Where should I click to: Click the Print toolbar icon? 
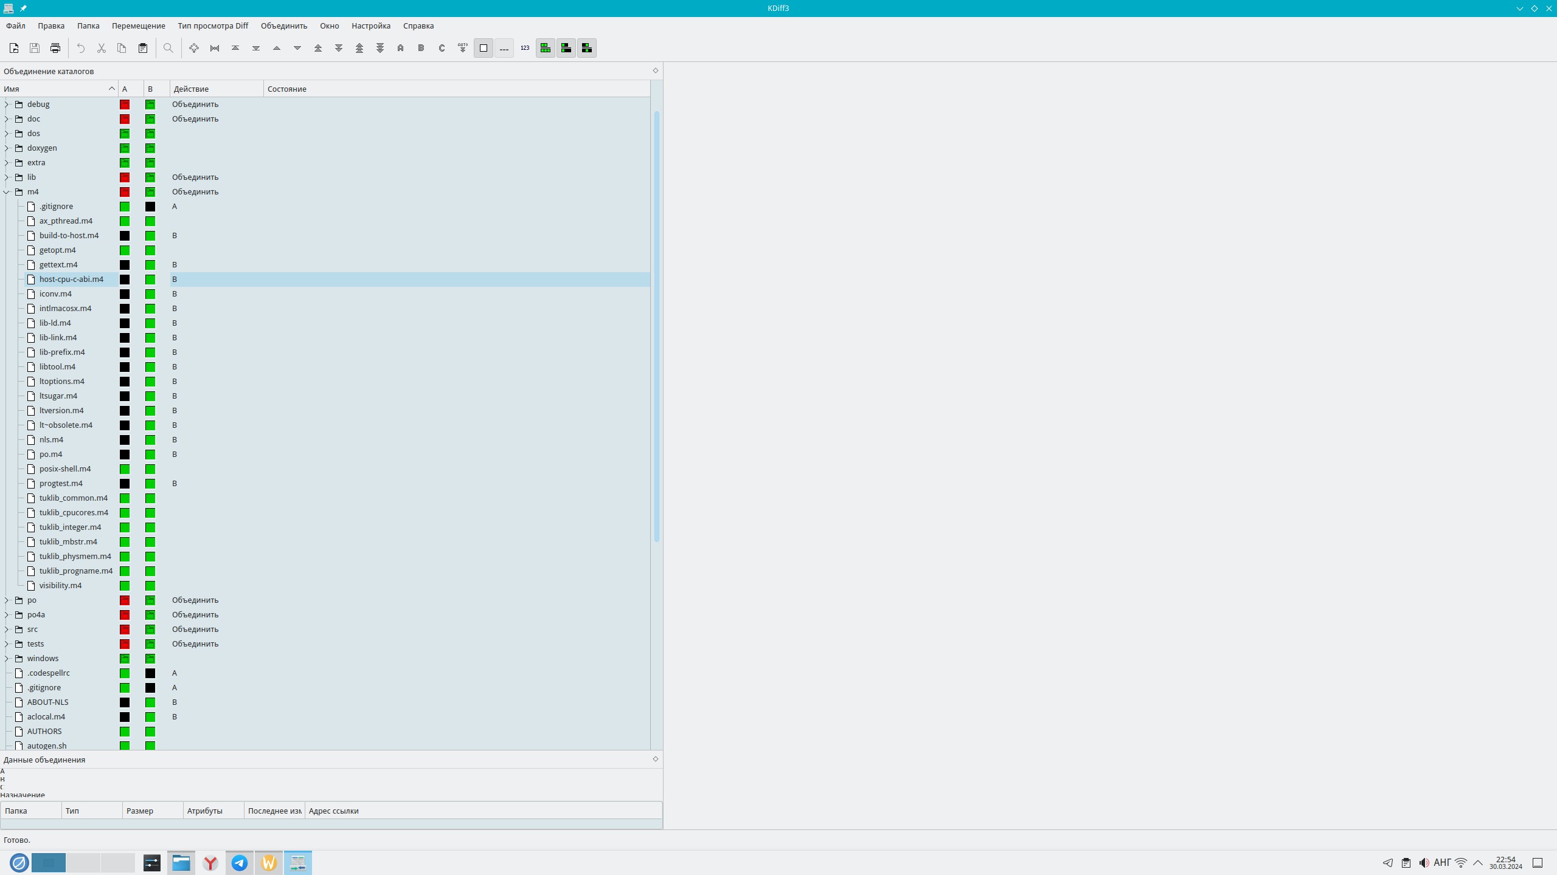coord(55,48)
